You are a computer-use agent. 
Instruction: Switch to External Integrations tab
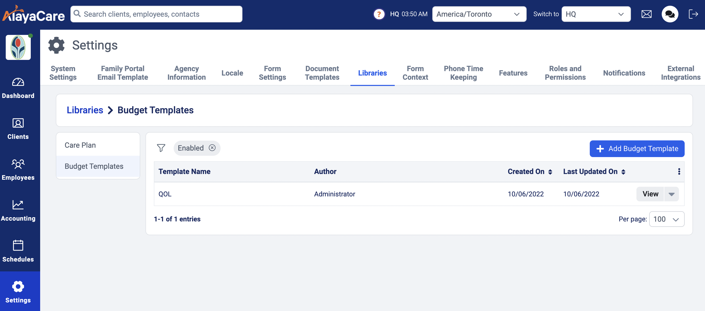pos(681,73)
